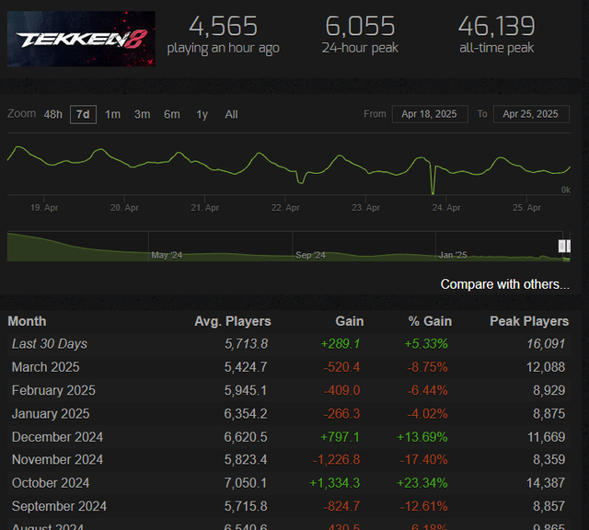Open the Tekken 8 game banner image
The width and height of the screenshot is (589, 530).
click(x=81, y=39)
